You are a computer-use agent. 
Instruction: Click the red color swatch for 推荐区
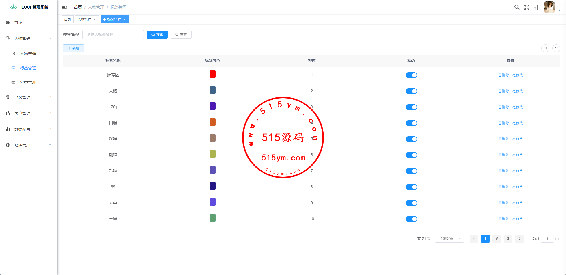212,74
